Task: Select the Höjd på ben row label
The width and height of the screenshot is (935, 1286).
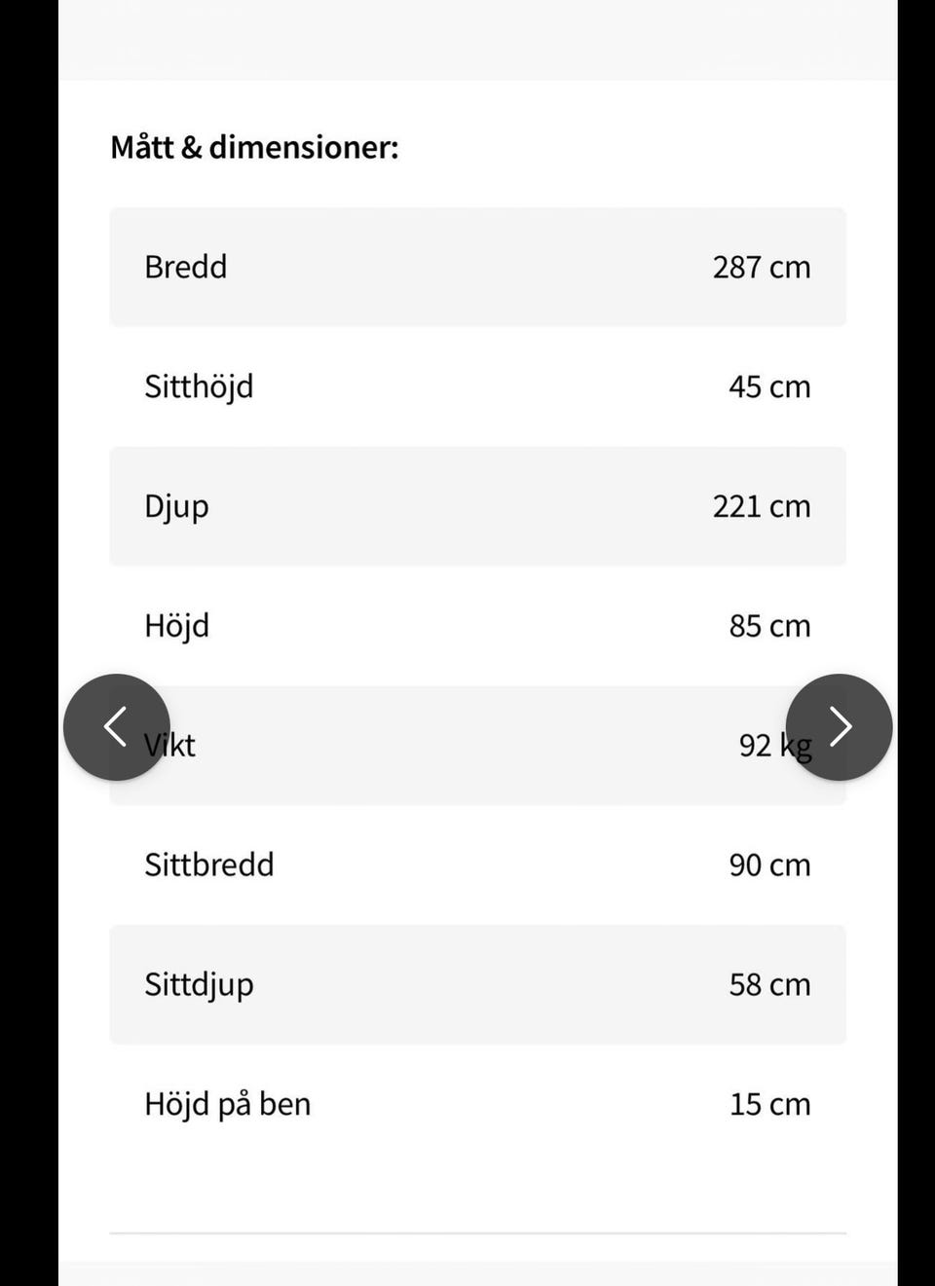Action: (x=227, y=1106)
